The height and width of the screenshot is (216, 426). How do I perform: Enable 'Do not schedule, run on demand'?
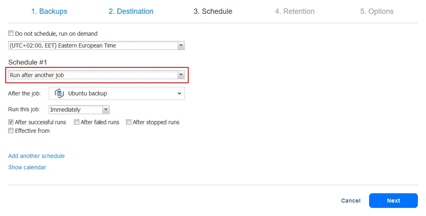11,34
